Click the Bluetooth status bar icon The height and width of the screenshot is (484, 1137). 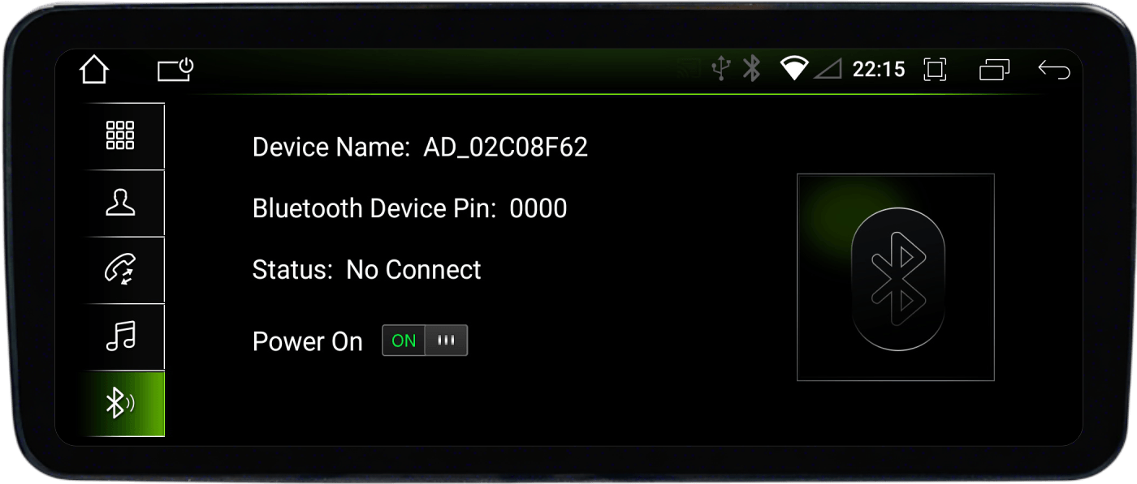[752, 69]
